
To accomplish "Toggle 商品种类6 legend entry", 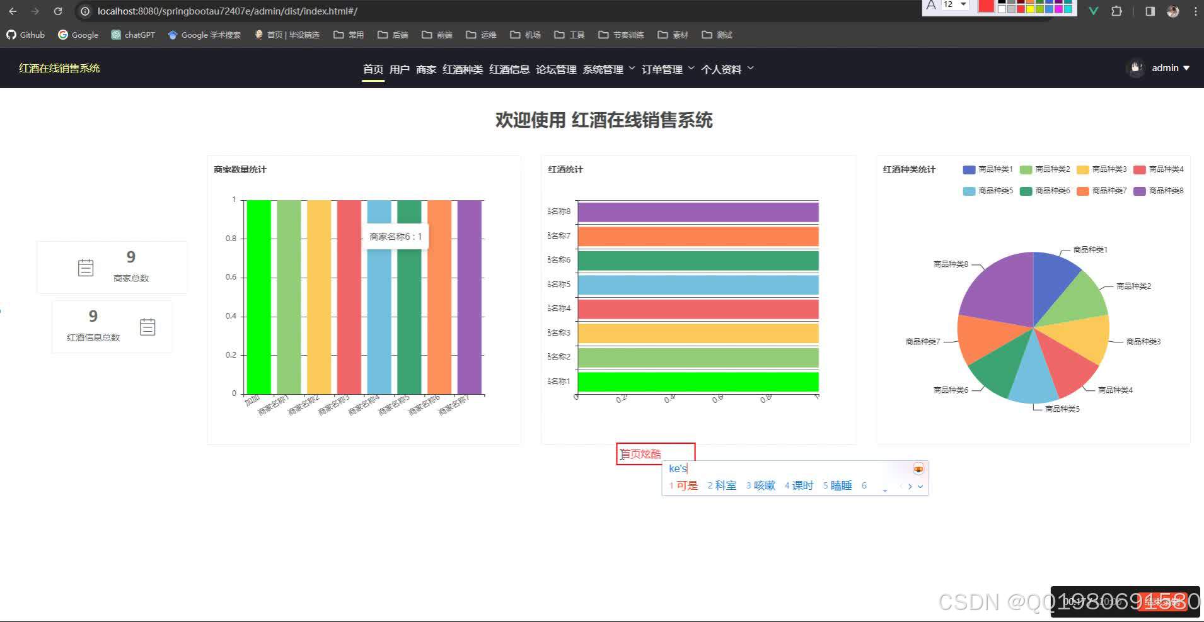I will [1045, 191].
